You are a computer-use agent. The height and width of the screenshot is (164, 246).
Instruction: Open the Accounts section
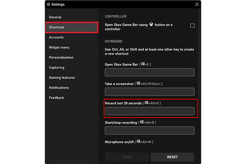tap(56, 37)
